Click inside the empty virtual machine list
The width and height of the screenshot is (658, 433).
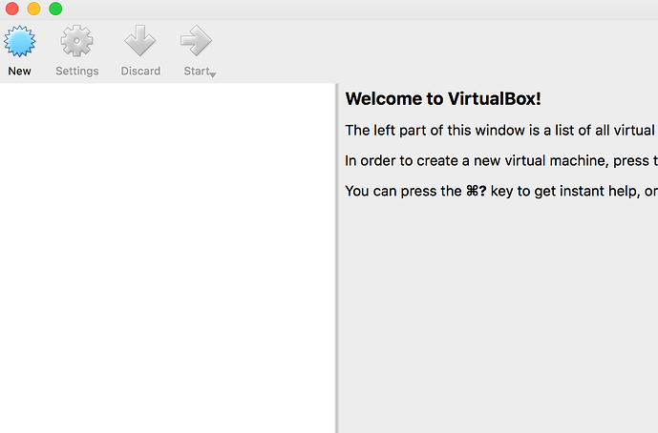pyautogui.click(x=167, y=258)
